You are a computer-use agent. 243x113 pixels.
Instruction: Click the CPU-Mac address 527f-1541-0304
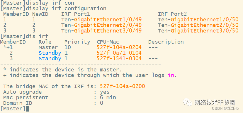point(119,58)
